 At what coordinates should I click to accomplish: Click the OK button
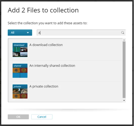pos(18,117)
